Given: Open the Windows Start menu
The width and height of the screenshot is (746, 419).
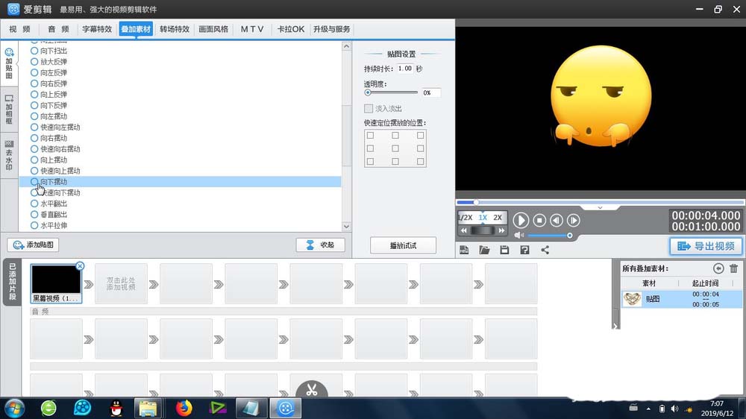Looking at the screenshot, I should coord(14,408).
